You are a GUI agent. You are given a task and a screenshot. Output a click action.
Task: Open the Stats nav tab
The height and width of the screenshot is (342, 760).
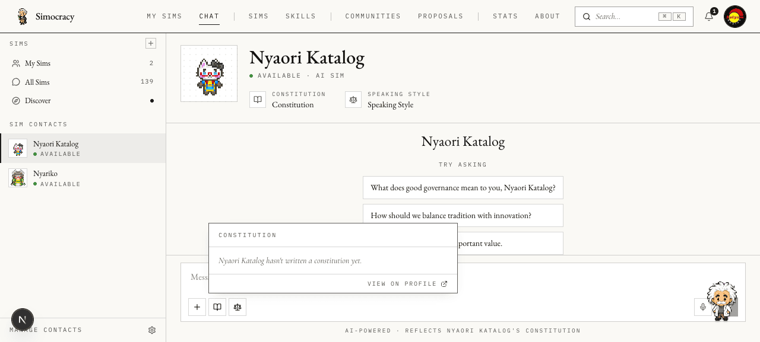[x=505, y=17]
